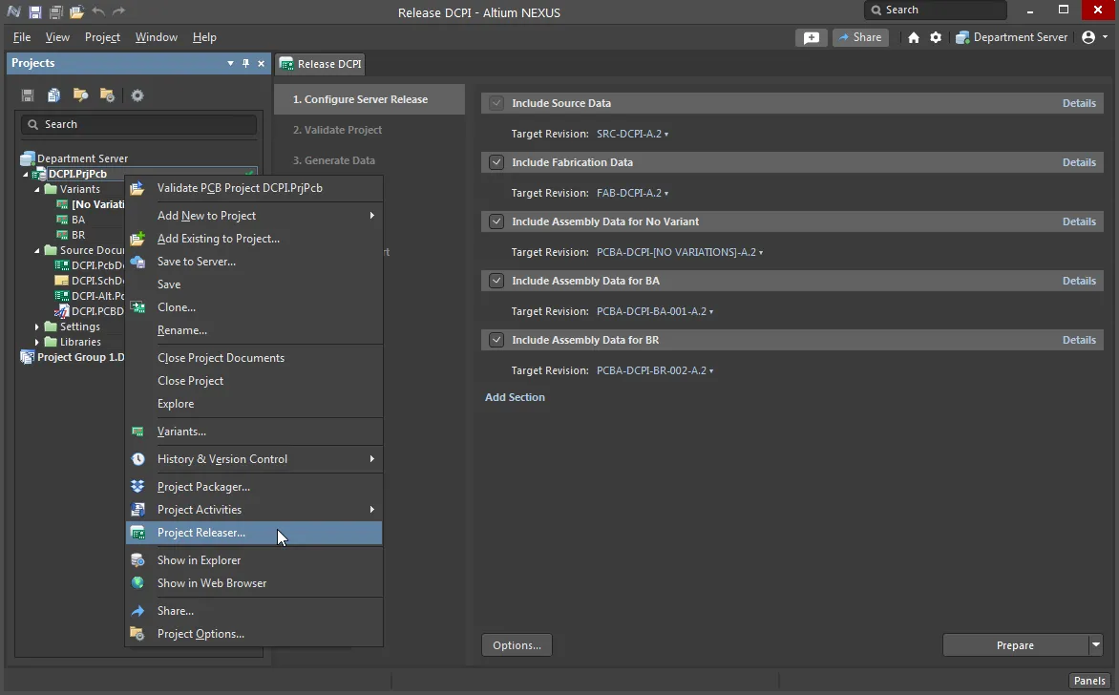Select Close Project Documents menu entry
This screenshot has height=695, width=1119.
pos(254,358)
